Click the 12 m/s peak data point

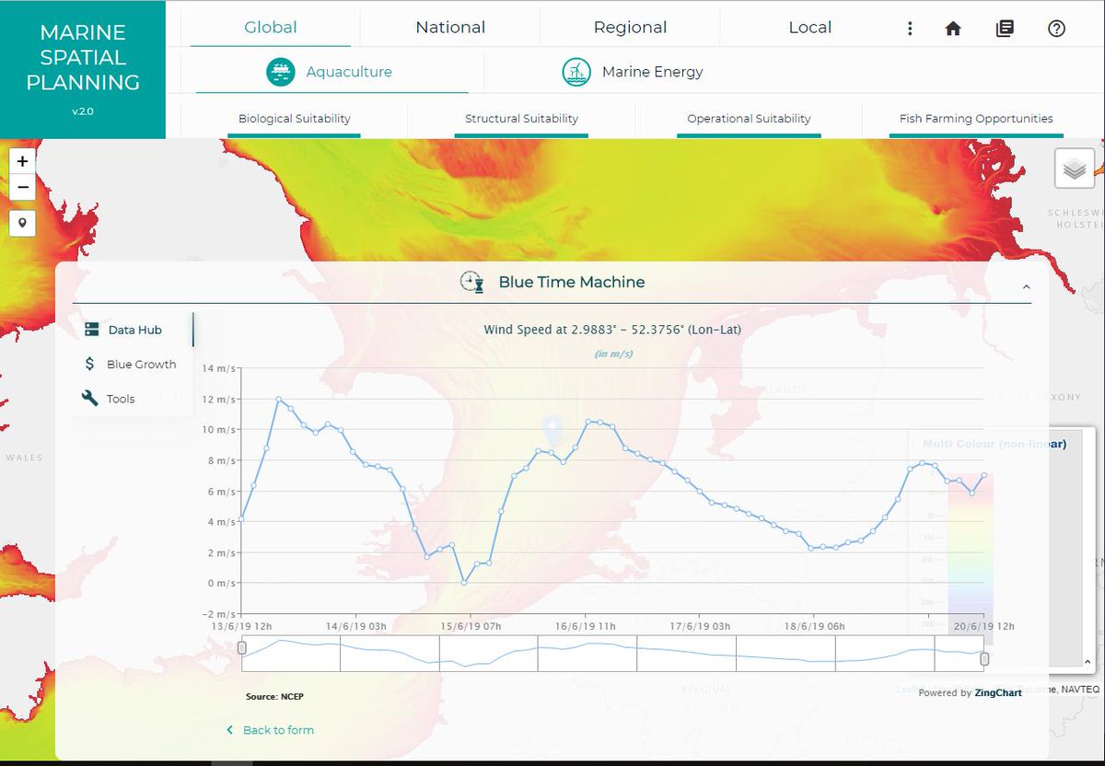coord(278,400)
